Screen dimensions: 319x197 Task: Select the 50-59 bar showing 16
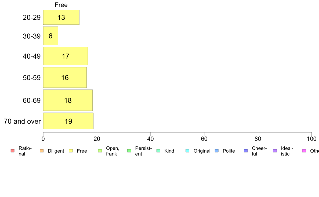(x=65, y=78)
